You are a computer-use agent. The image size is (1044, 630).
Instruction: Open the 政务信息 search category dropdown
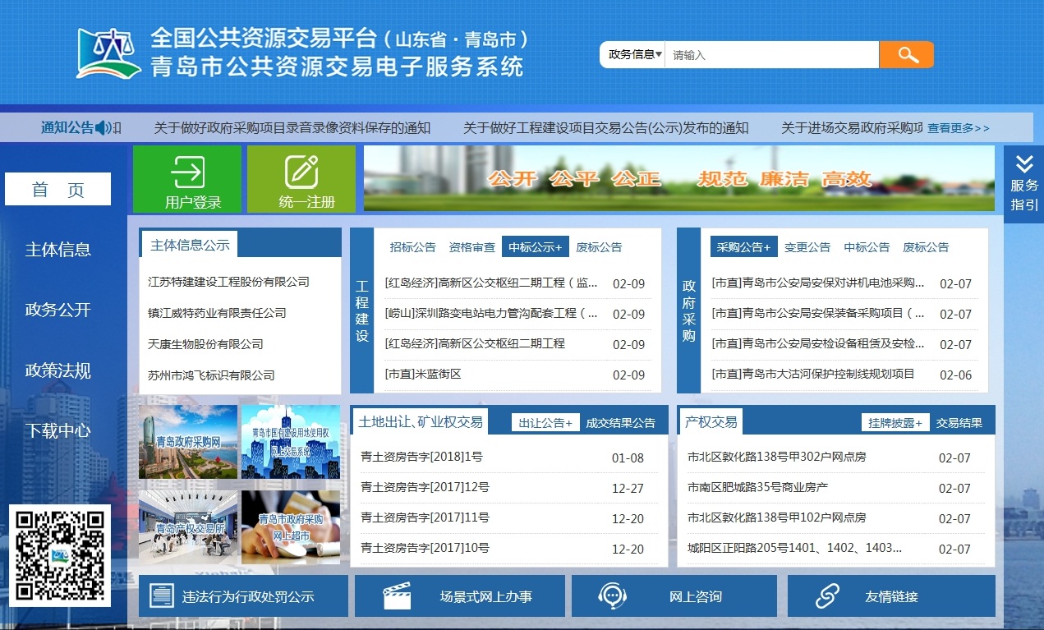[x=635, y=55]
